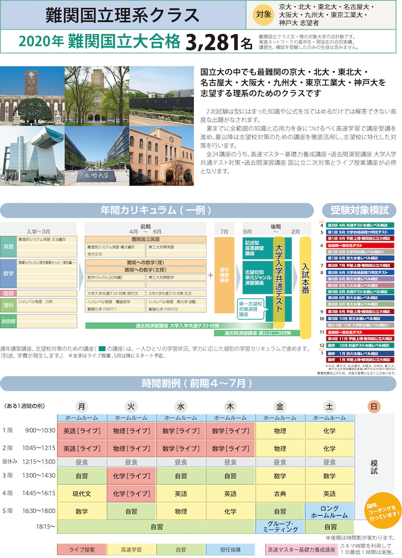Click the vertical 大学入学共通テスト yellow bar
Screen dimensions: 402x558
(279, 282)
